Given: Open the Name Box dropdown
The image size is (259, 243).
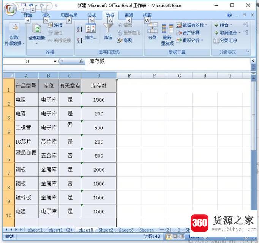Looking at the screenshot, I should (x=55, y=62).
